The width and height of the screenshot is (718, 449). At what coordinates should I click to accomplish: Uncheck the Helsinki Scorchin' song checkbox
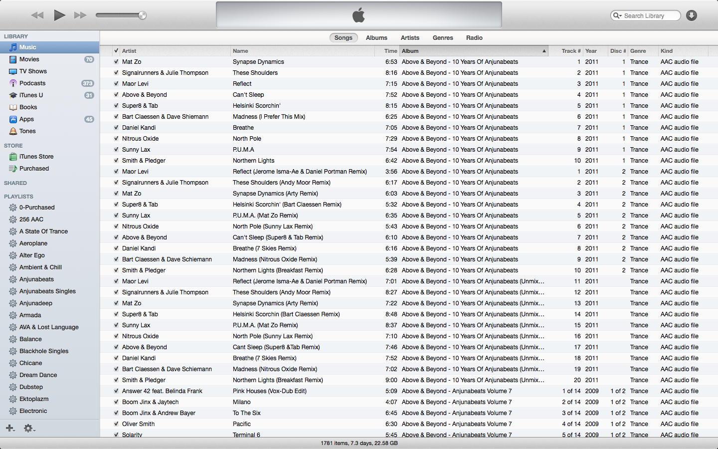point(116,106)
